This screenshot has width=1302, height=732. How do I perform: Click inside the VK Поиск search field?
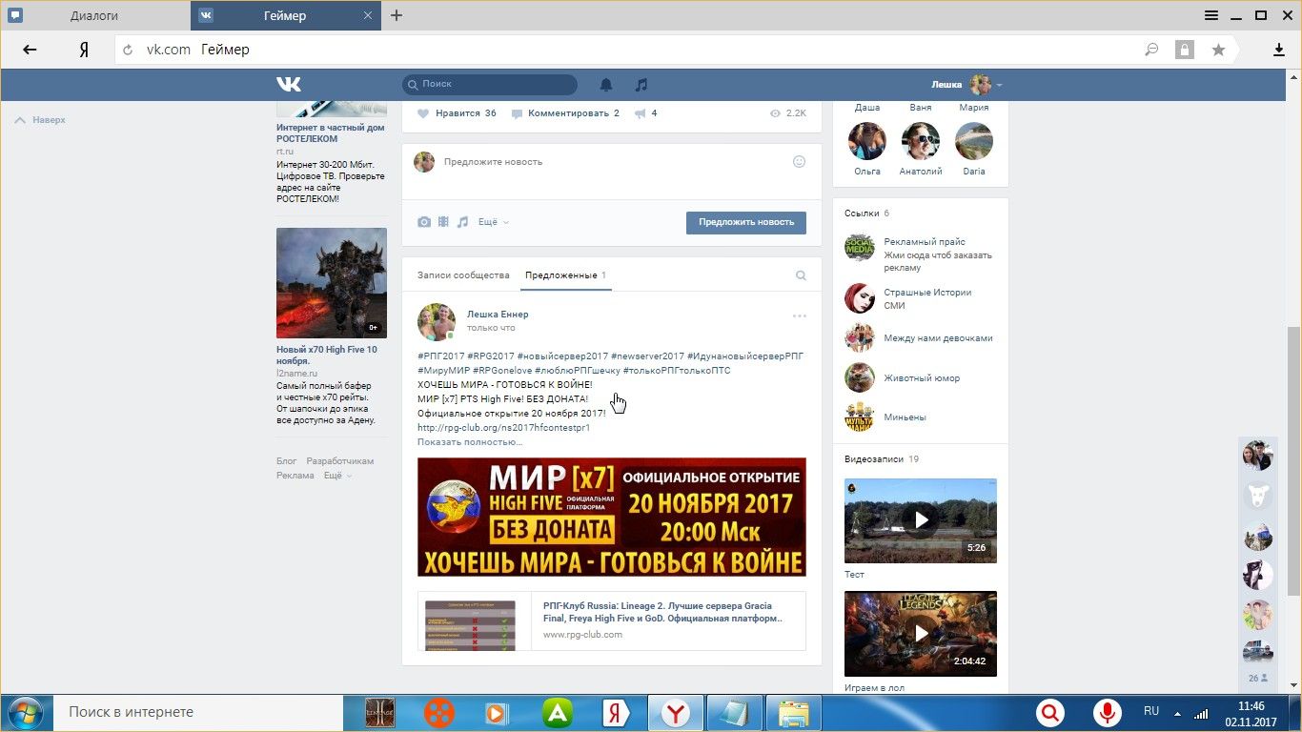pyautogui.click(x=490, y=85)
